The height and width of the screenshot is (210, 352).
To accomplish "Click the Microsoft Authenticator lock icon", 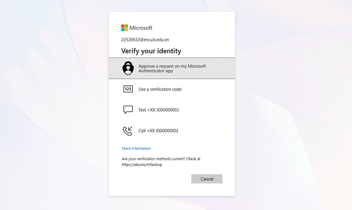I will [x=128, y=68].
